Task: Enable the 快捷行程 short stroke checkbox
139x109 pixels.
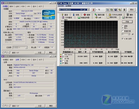Action: 123,31
